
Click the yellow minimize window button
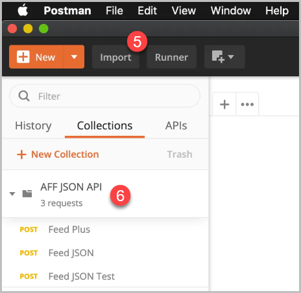[28, 28]
